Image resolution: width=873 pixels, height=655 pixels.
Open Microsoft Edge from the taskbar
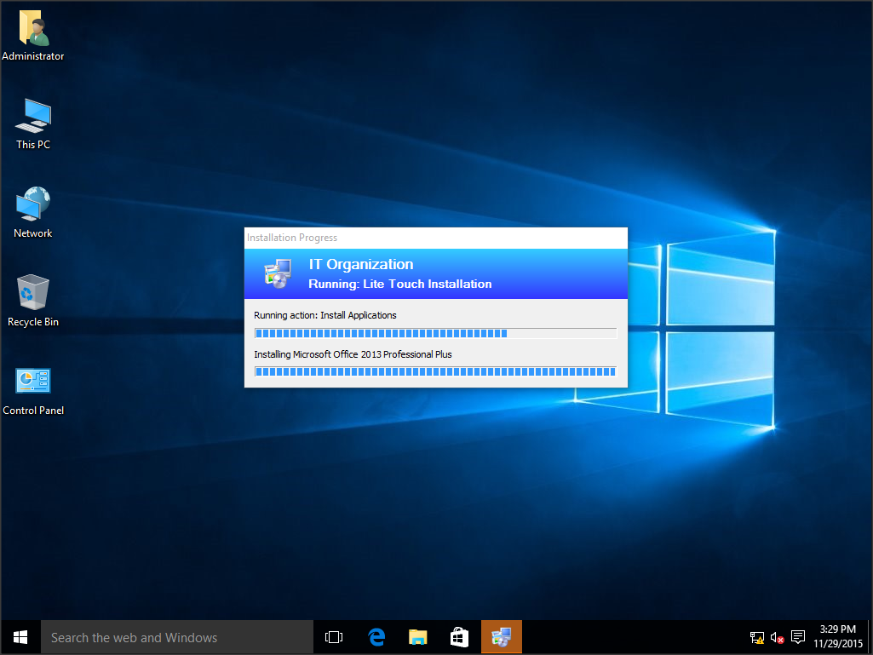pyautogui.click(x=376, y=637)
